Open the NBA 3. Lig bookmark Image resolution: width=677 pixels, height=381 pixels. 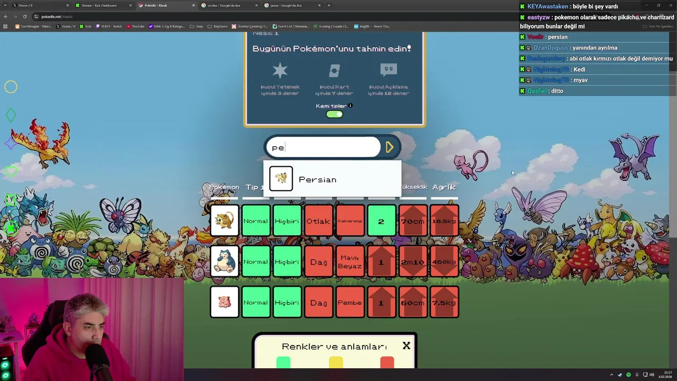[x=167, y=26]
